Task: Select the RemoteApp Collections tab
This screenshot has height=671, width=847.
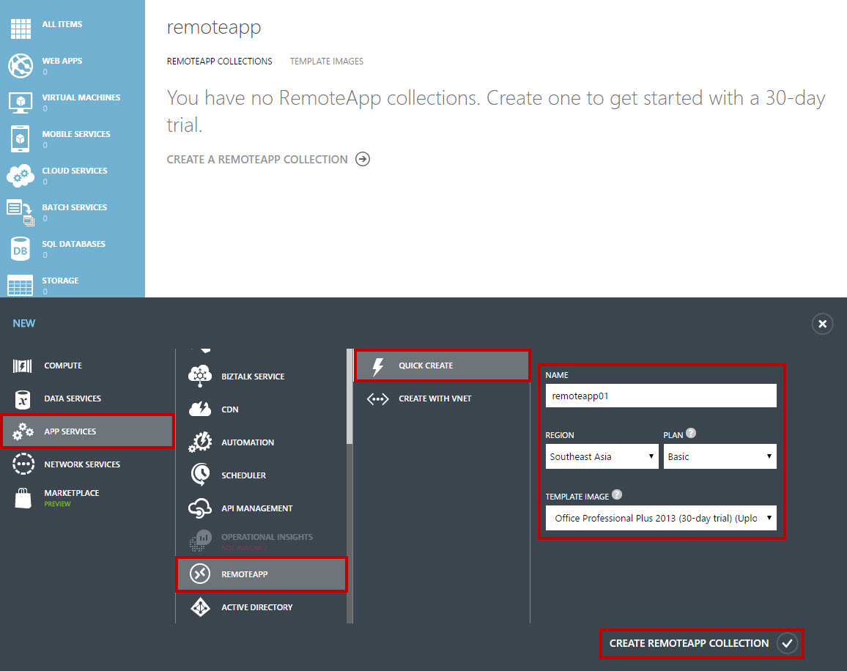Action: tap(219, 61)
